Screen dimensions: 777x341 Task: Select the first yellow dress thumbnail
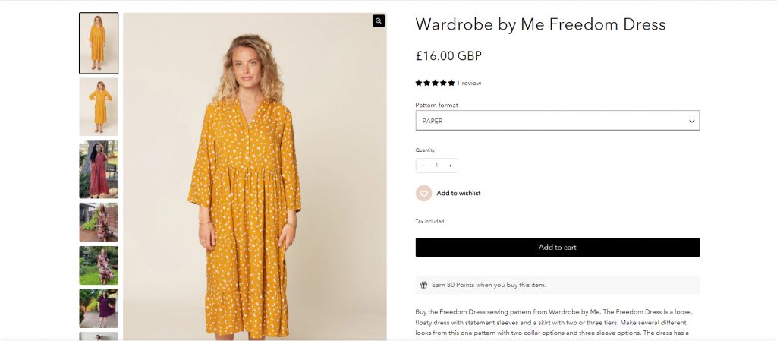coord(99,43)
